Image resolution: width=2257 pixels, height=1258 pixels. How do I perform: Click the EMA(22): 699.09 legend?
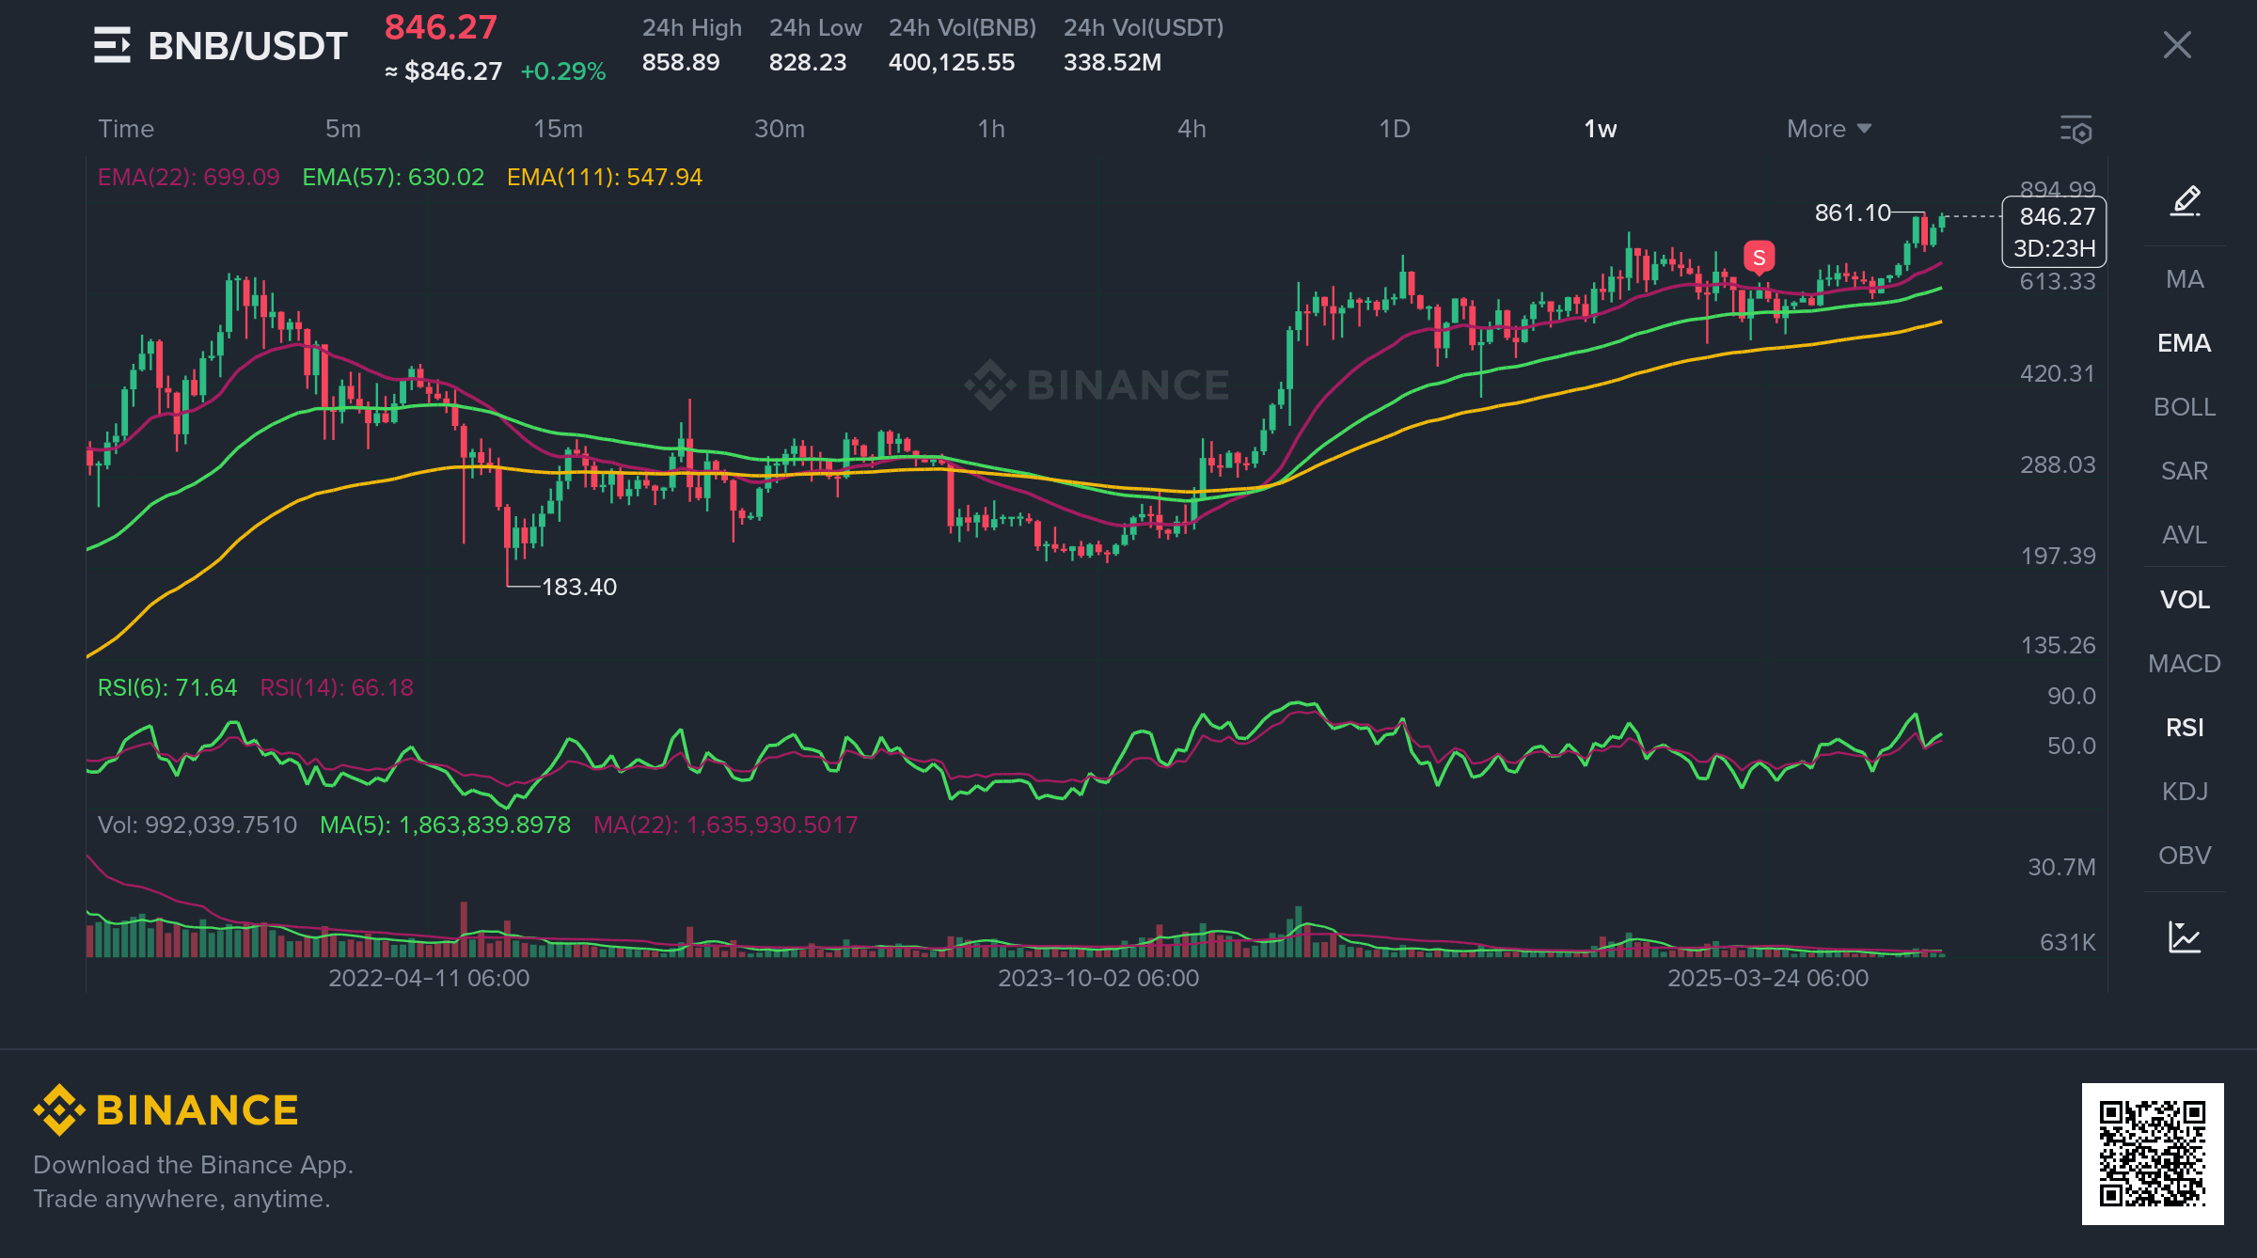[x=189, y=177]
